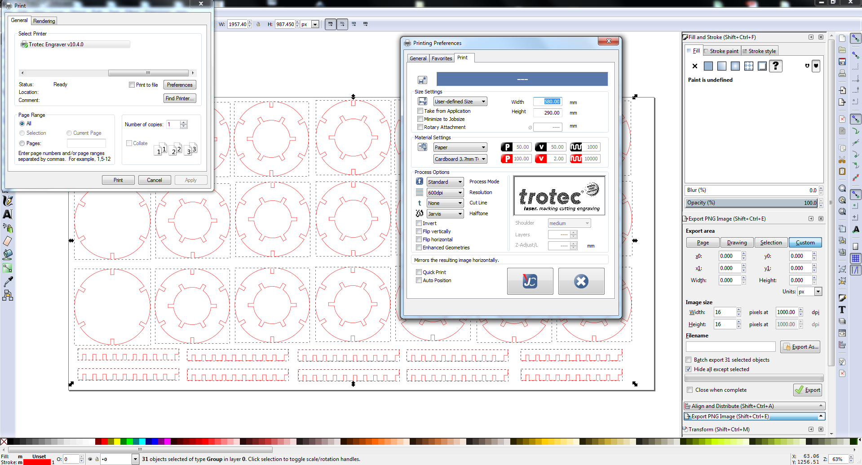Open the XML editor icon
862x465 pixels.
[842, 333]
